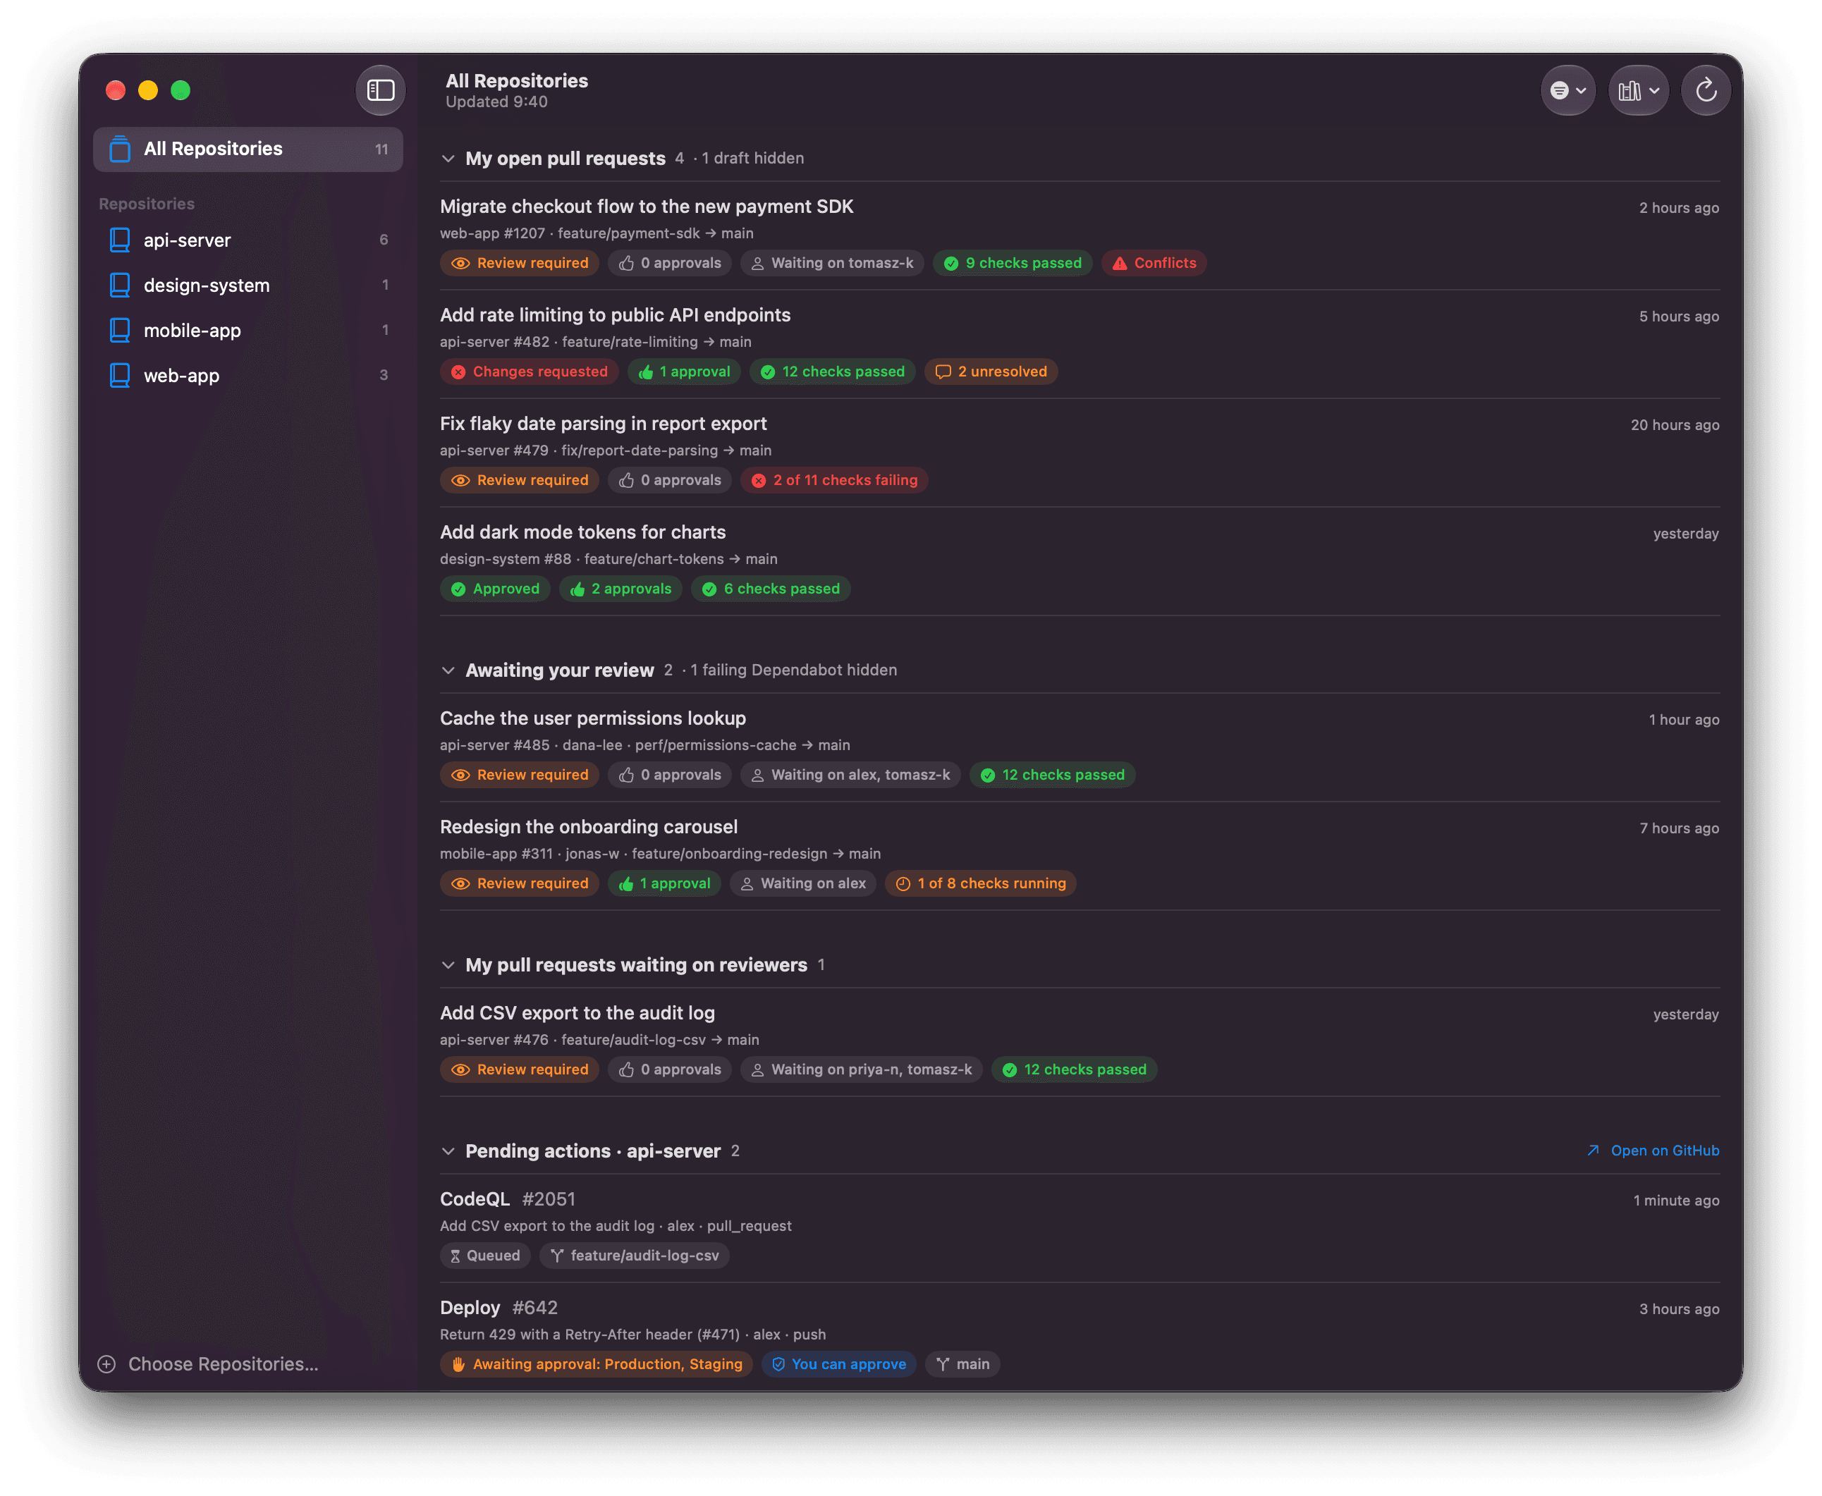This screenshot has height=1496, width=1822.
Task: Open Add CSV export to the audit log
Action: pyautogui.click(x=577, y=1013)
